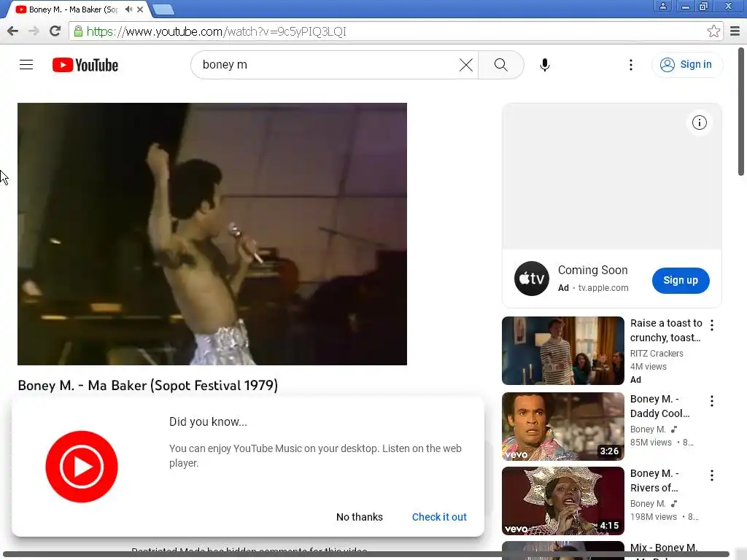Click the Apple TV ad logo
747x560 pixels.
coord(532,279)
